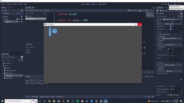The height and width of the screenshot is (103, 184).
Task: Open File Explorer from the taskbar
Action: coord(54,101)
